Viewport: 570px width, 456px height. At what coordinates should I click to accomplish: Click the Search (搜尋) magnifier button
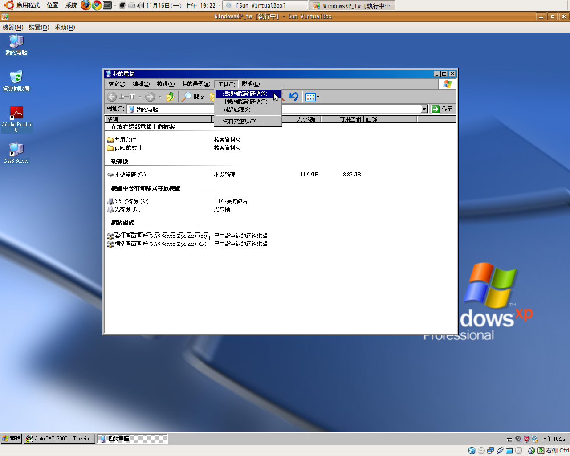pyautogui.click(x=193, y=97)
